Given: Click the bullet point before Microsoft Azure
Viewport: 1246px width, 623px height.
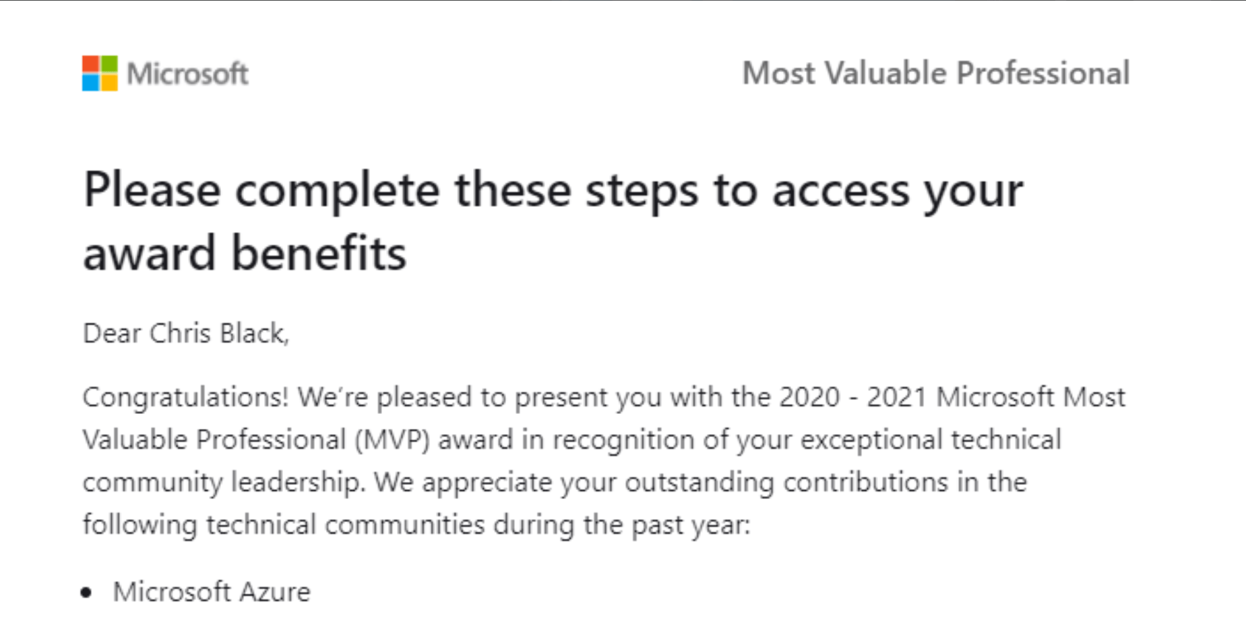Looking at the screenshot, I should pos(86,593).
